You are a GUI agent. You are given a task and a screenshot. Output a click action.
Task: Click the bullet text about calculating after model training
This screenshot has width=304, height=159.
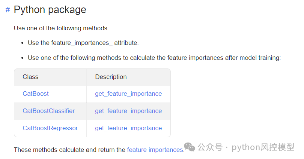tap(154, 58)
